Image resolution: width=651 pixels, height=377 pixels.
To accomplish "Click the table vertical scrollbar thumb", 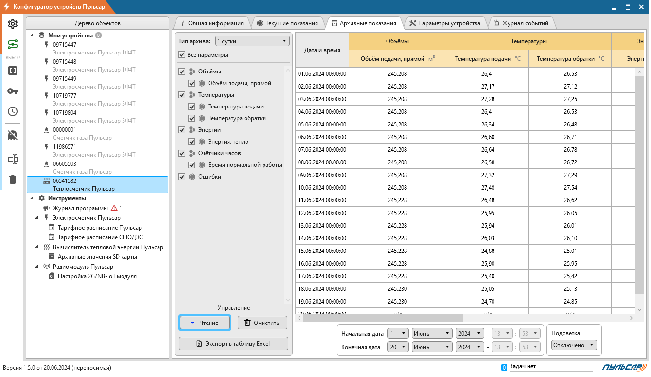I will [x=640, y=185].
